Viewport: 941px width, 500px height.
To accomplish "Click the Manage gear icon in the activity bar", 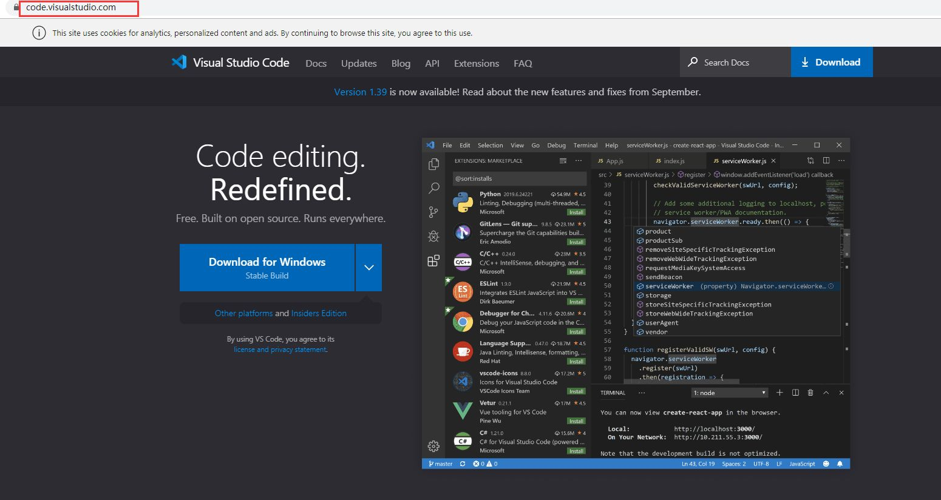I will (x=433, y=446).
